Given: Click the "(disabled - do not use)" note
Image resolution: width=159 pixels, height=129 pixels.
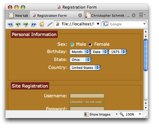Looking at the screenshot, I should coord(86,102).
